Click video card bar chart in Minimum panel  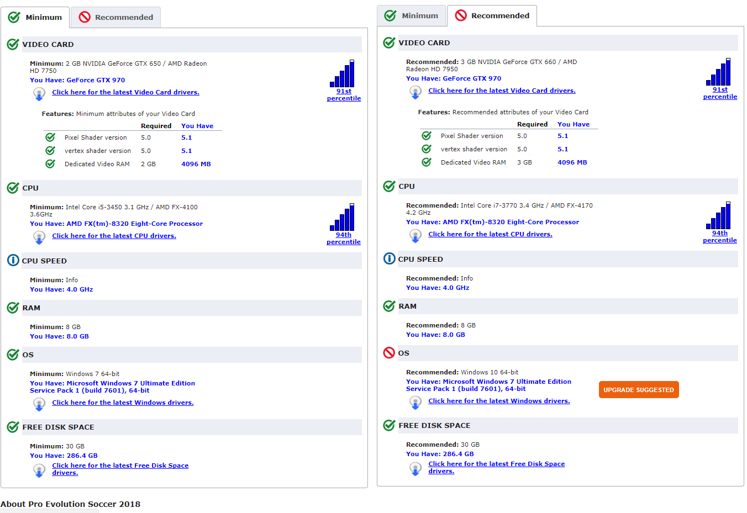click(x=343, y=73)
